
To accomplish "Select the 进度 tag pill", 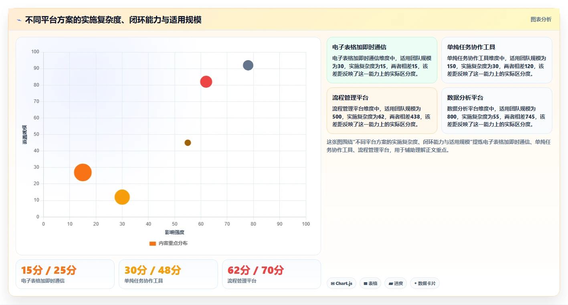I will [x=396, y=283].
